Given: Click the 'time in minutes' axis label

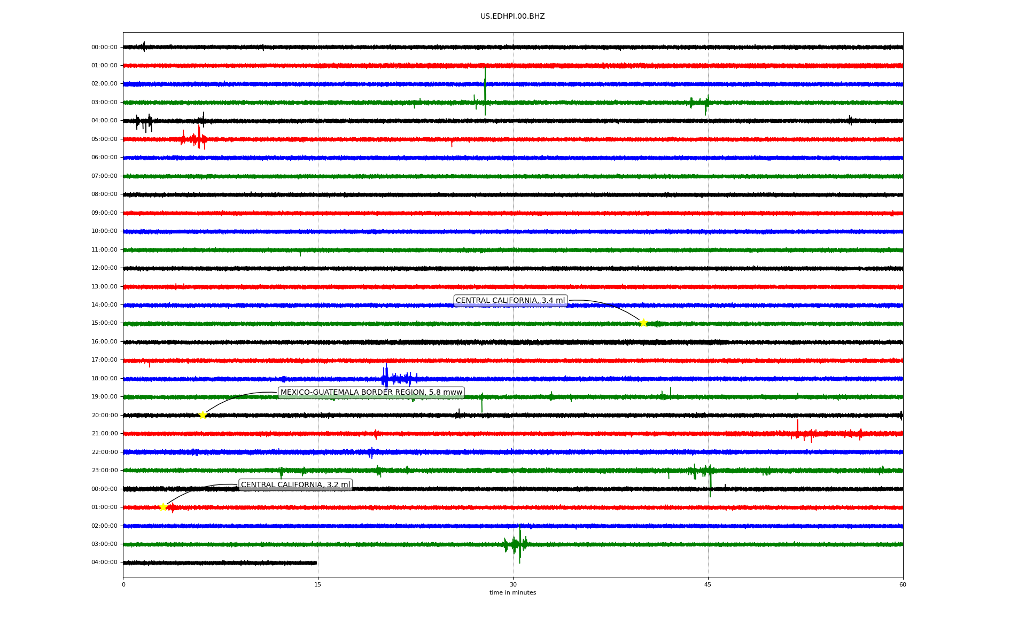Looking at the screenshot, I should pos(512,593).
